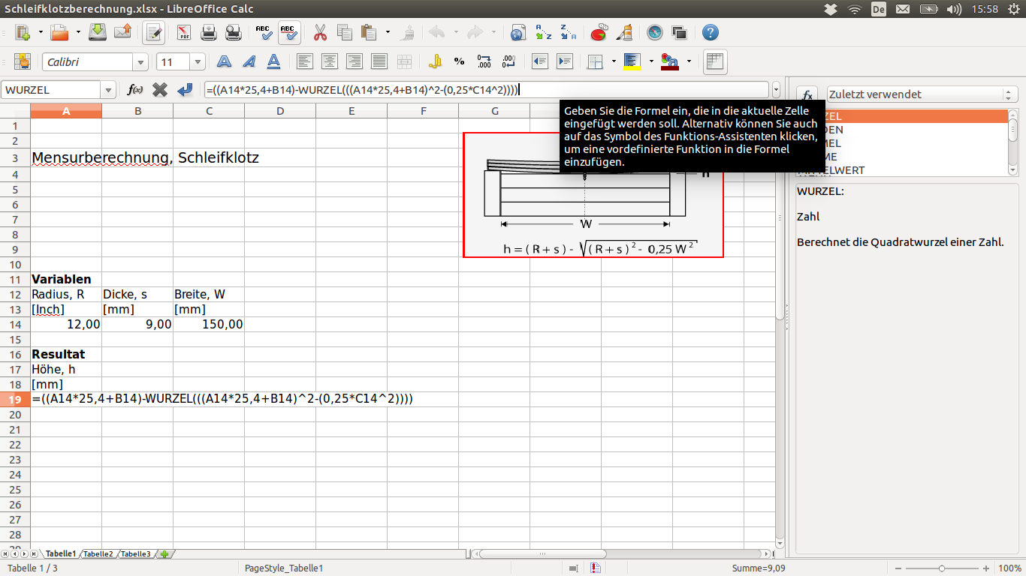Image resolution: width=1026 pixels, height=576 pixels.
Task: Open the Navigator compass icon
Action: pyautogui.click(x=655, y=32)
